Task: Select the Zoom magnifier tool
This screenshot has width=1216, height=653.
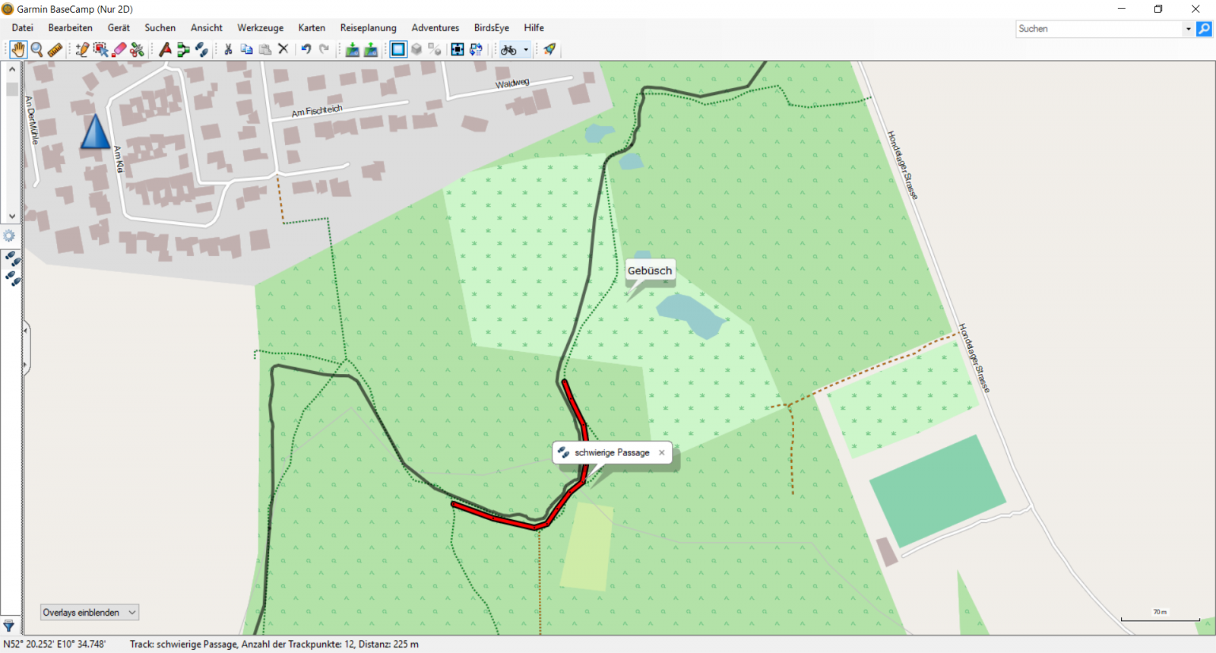Action: [36, 49]
